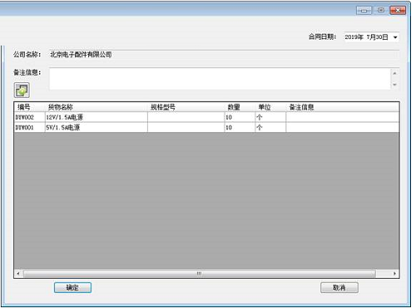Click the 单位 column header
Viewport: 416px width, 308px height.
pos(270,107)
